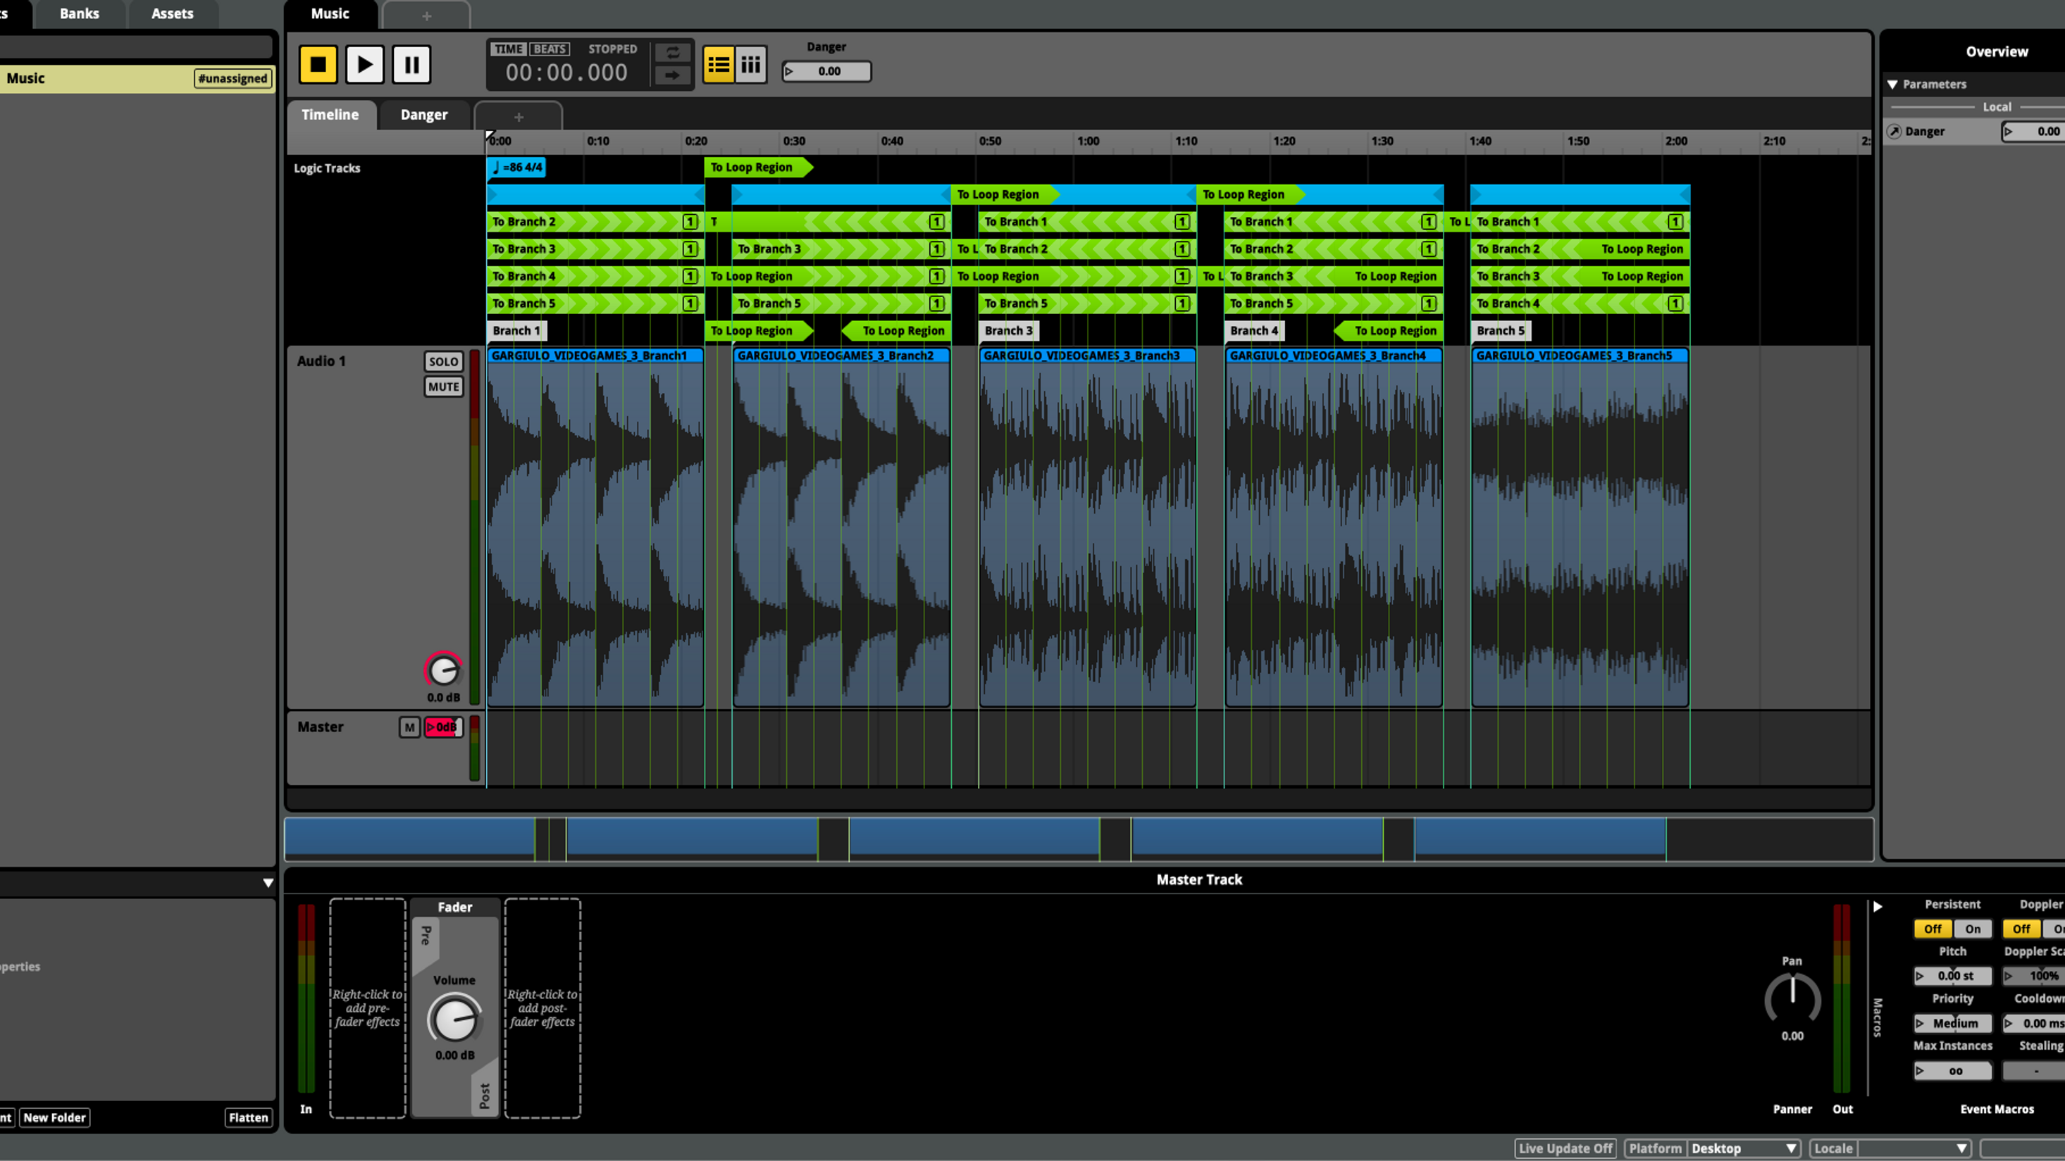Turn Persistent option On
This screenshot has width=2065, height=1161.
[x=1972, y=929]
